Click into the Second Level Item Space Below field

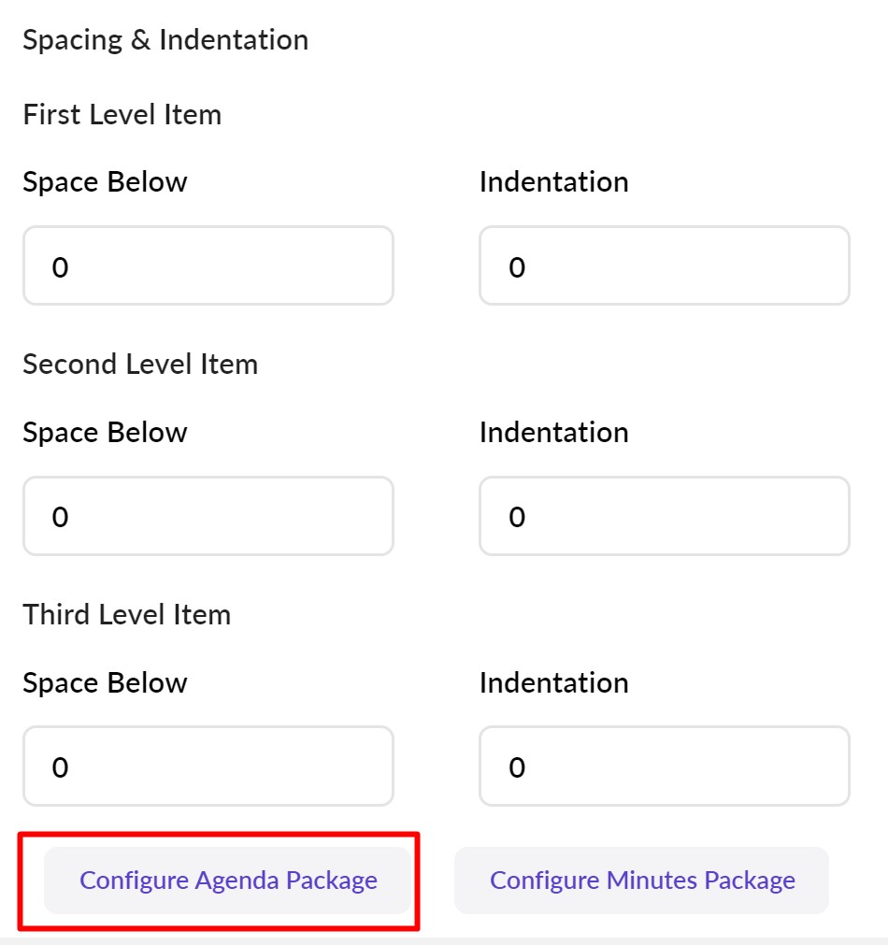coord(208,516)
